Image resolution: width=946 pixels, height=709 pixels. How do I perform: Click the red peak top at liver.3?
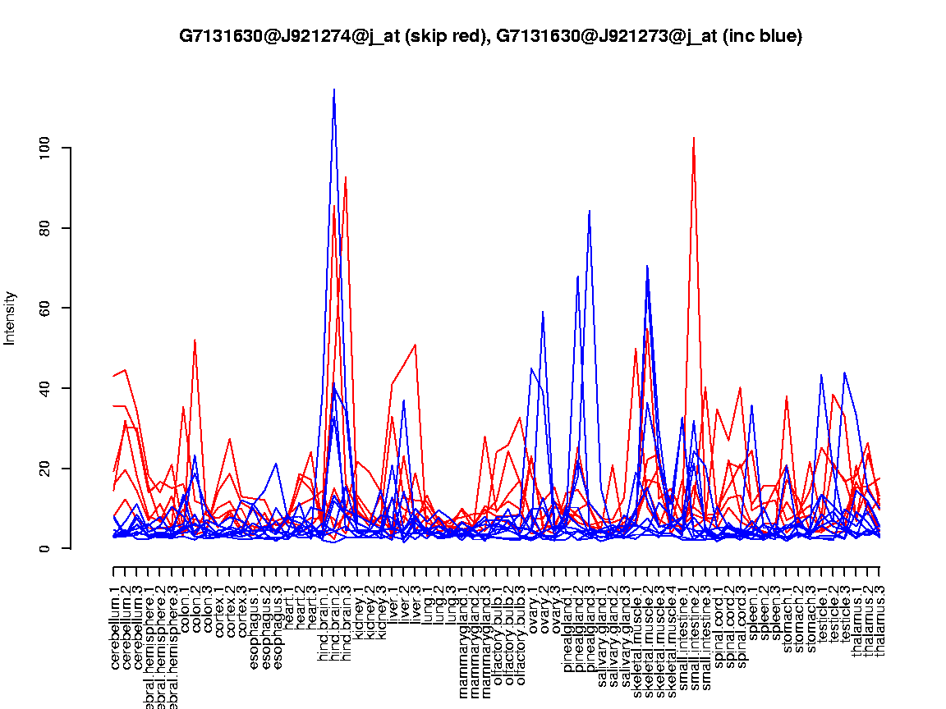(x=416, y=345)
